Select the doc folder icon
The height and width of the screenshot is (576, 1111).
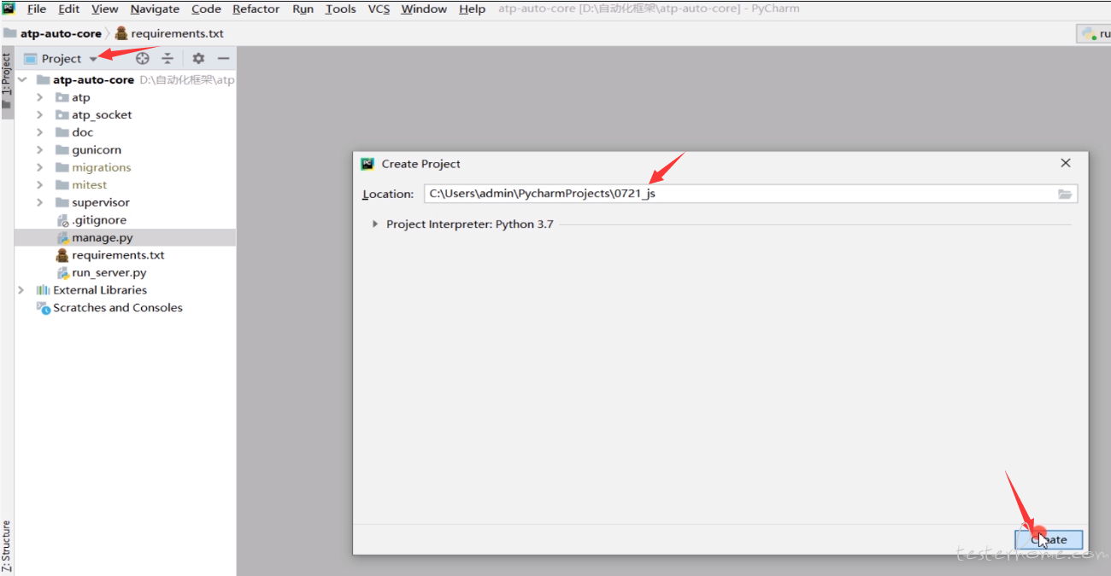click(x=62, y=132)
